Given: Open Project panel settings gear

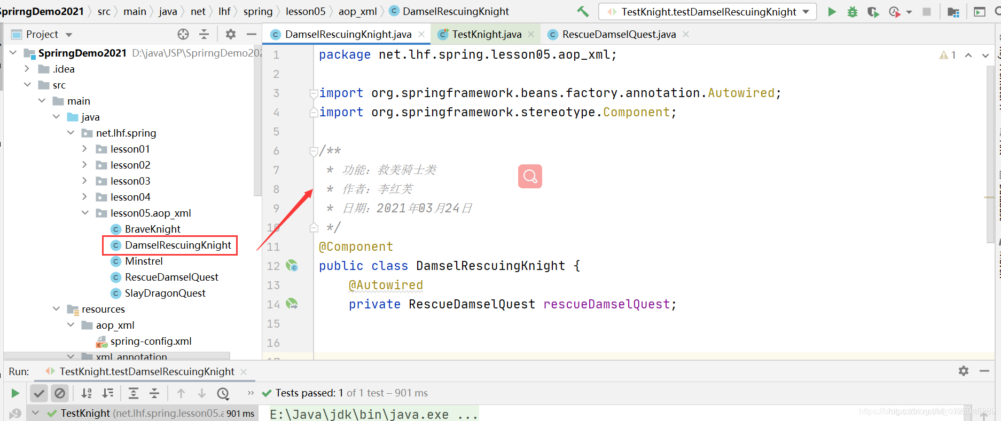Looking at the screenshot, I should (x=231, y=34).
